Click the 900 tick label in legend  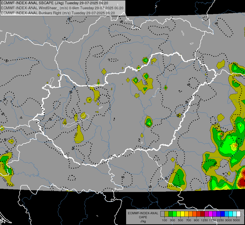[196, 220]
